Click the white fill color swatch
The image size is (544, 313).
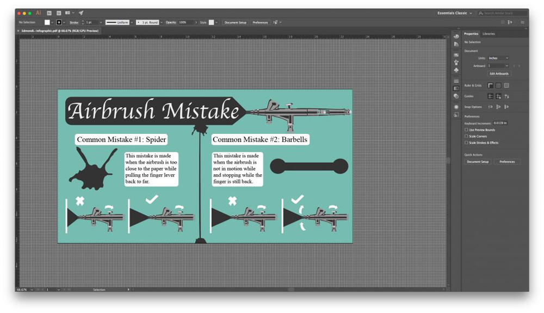click(47, 22)
